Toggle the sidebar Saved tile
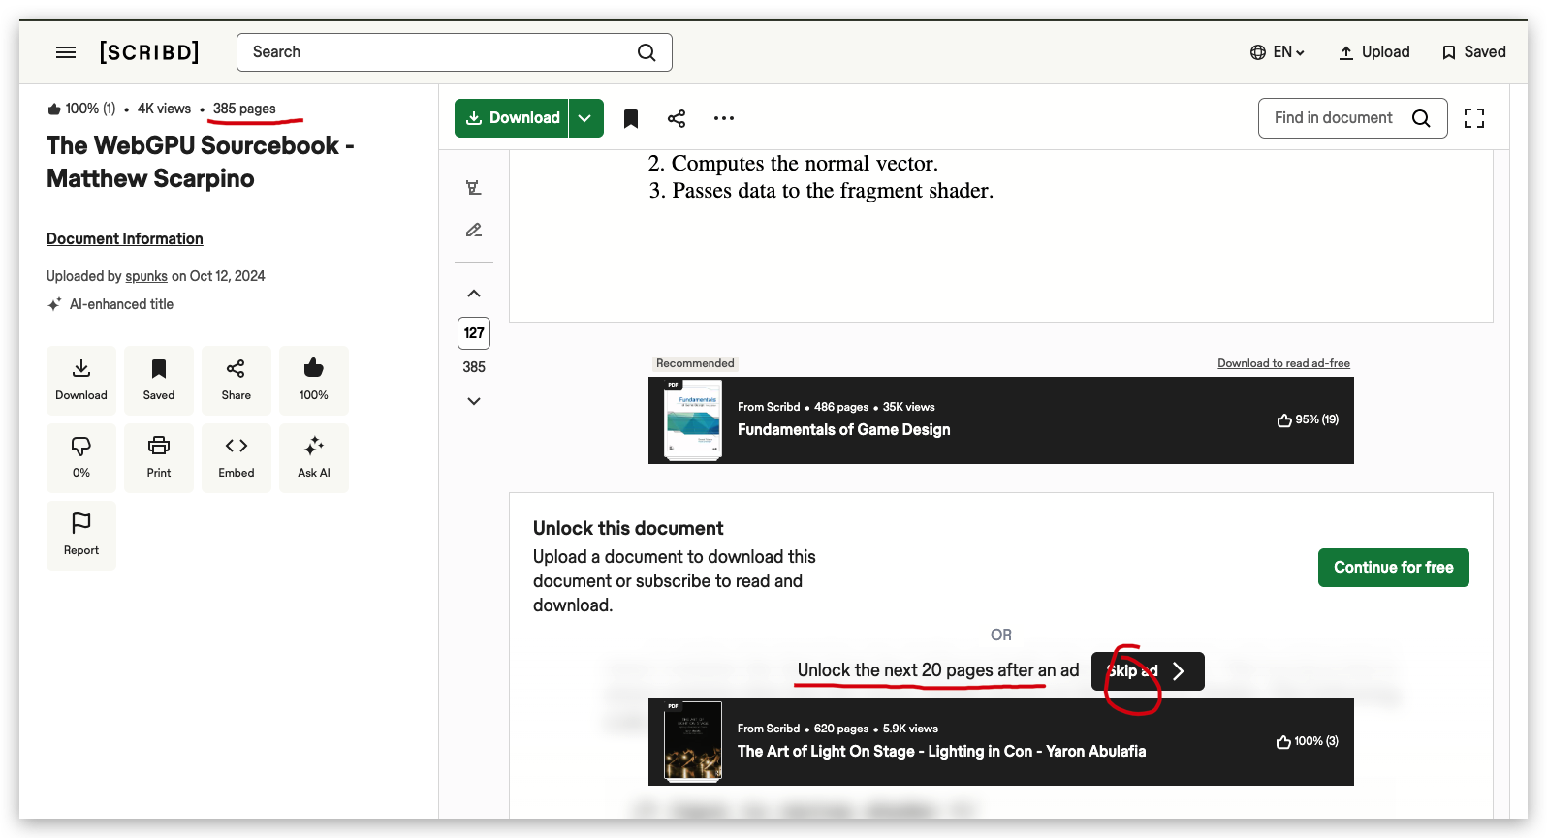The width and height of the screenshot is (1547, 838). click(159, 381)
